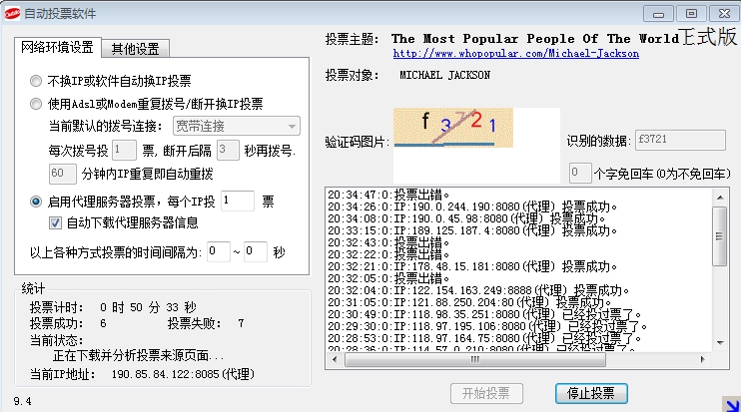This screenshot has width=741, height=412.
Task: Select log entry with IP 190.0.45.98:8080
Action: pos(466,218)
